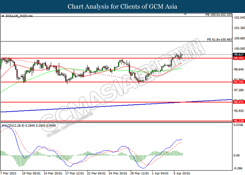
Task: Click the chart shift triangle marker at top
Action: (185, 14)
